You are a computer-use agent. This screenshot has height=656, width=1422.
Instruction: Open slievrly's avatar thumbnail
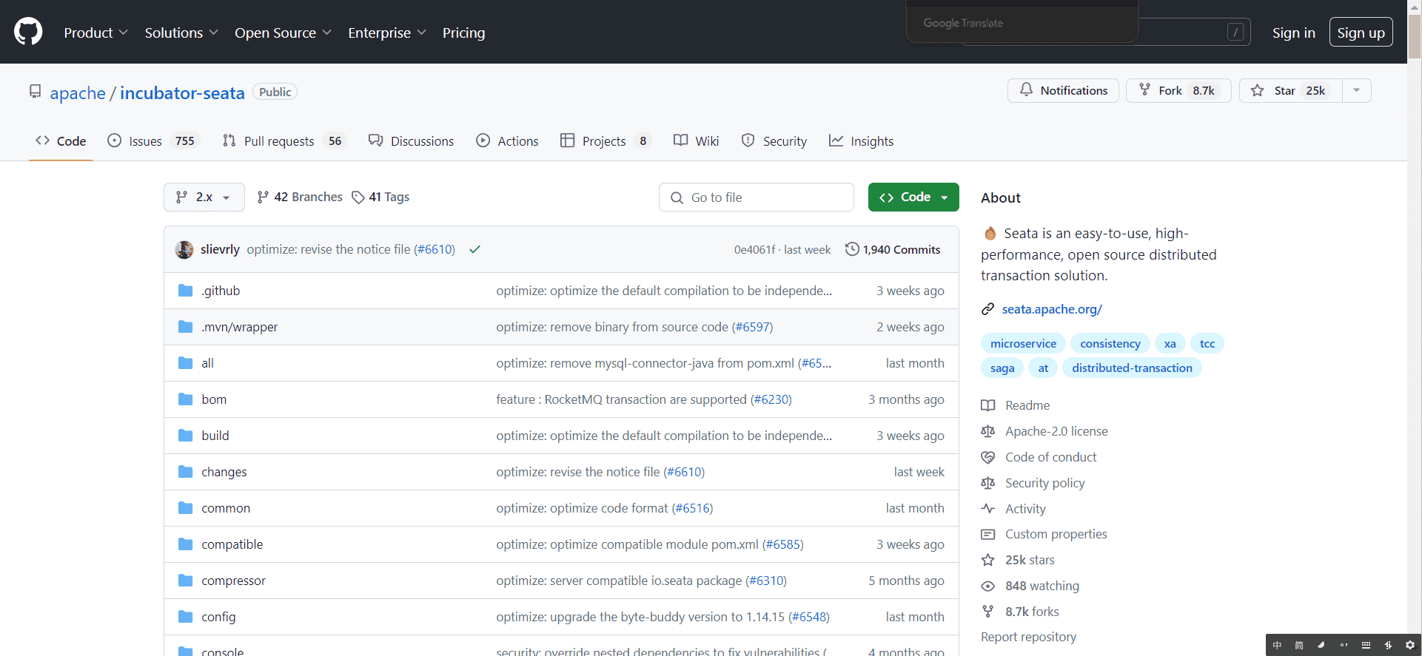click(x=184, y=249)
